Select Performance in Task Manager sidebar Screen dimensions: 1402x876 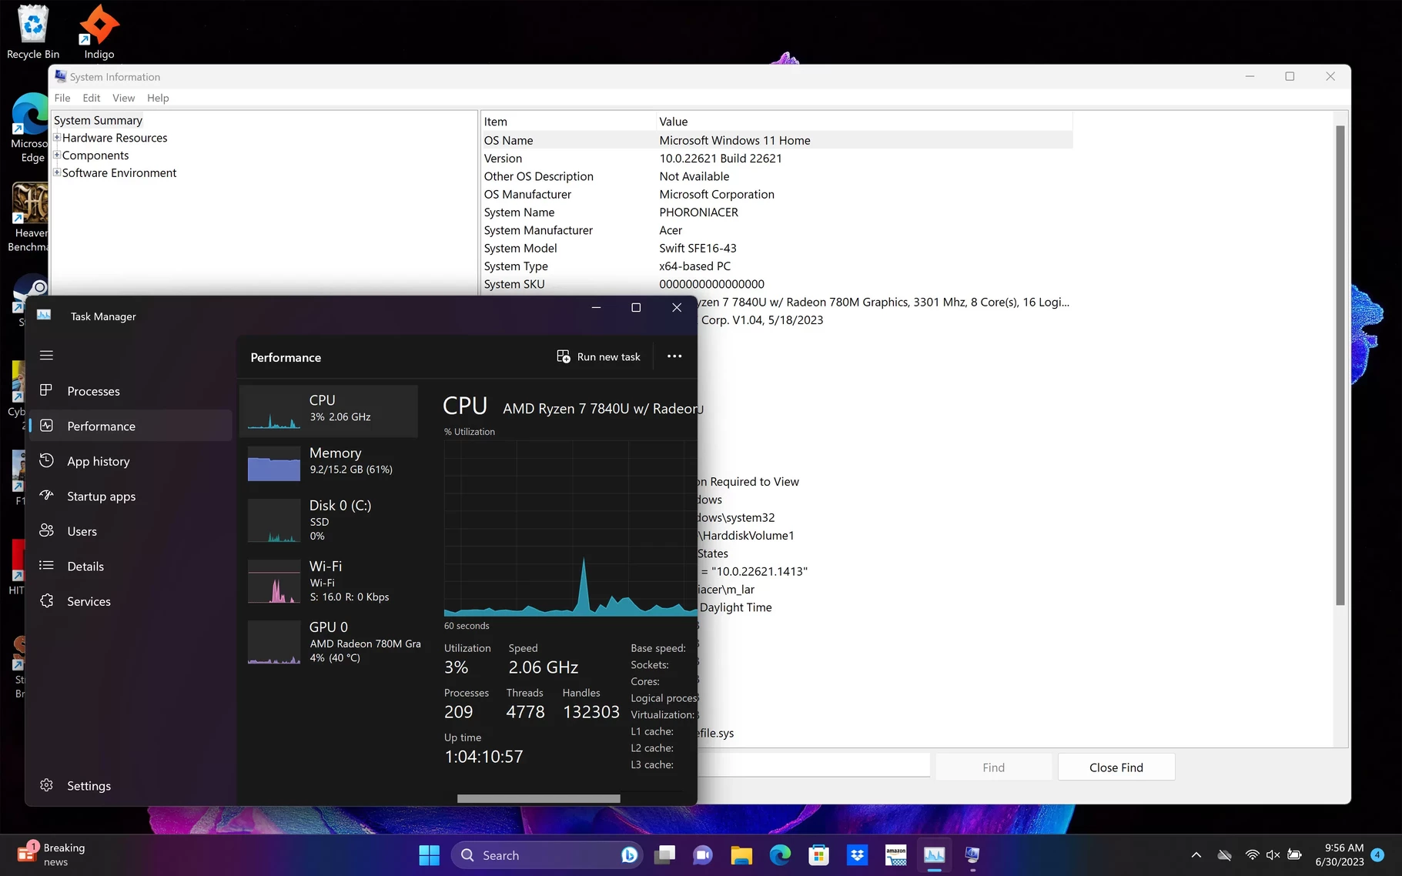[131, 426]
